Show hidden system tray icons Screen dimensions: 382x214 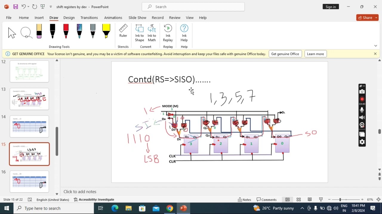[x=302, y=208]
